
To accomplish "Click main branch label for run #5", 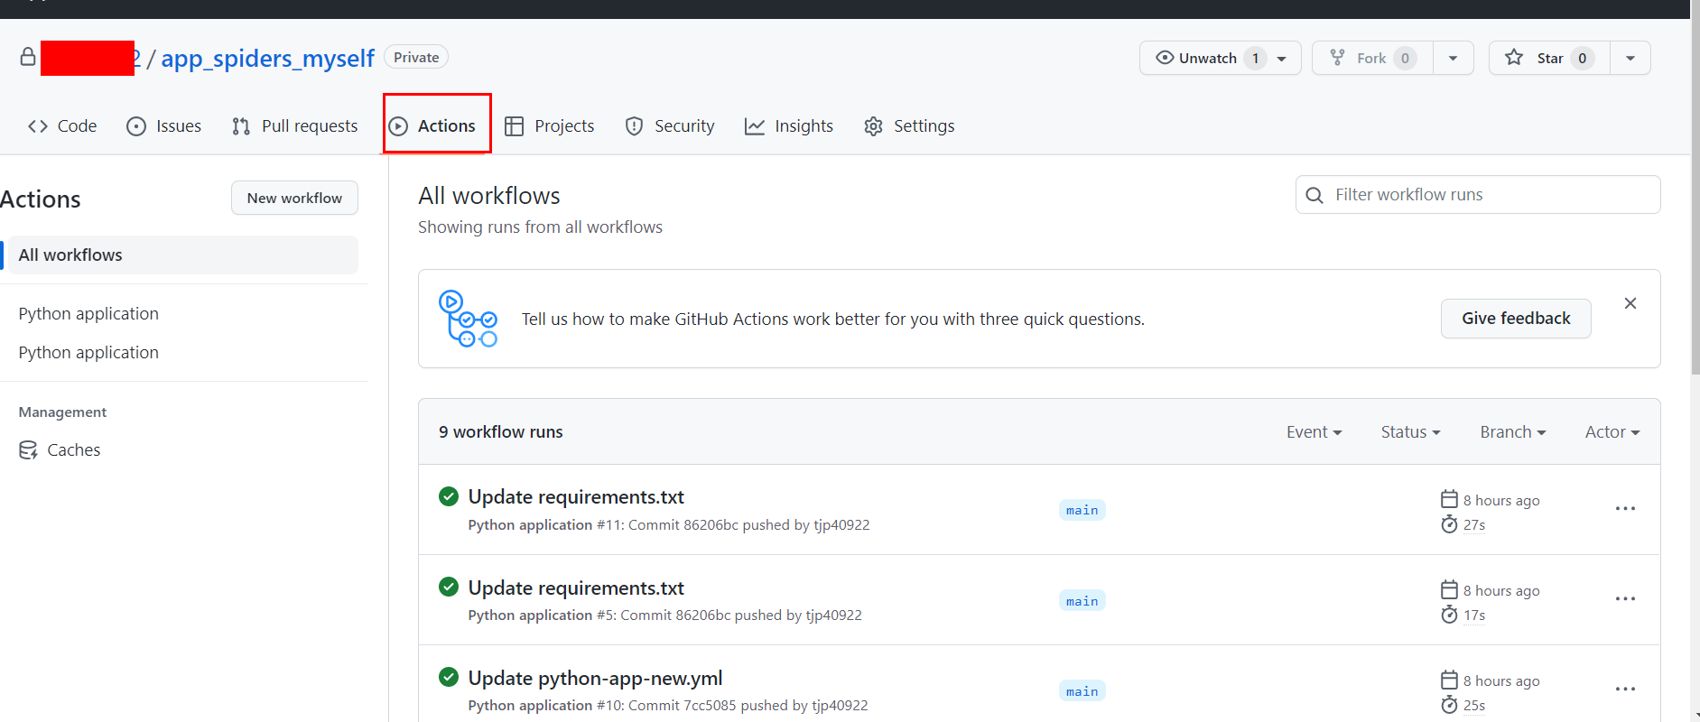I will (x=1082, y=601).
